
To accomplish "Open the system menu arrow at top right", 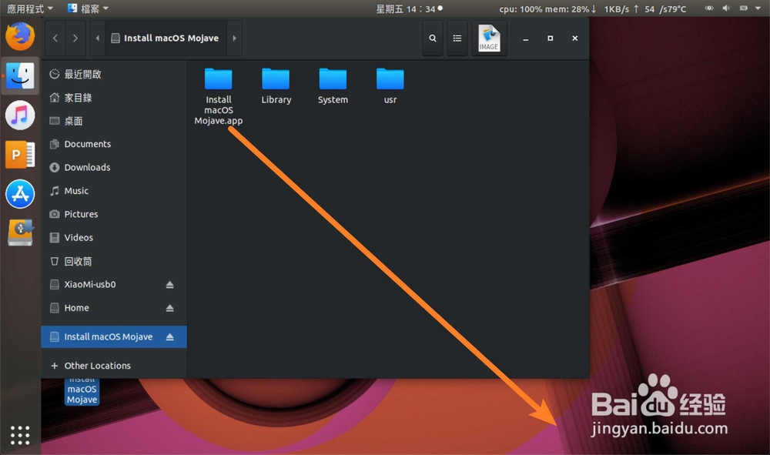I will pyautogui.click(x=758, y=8).
